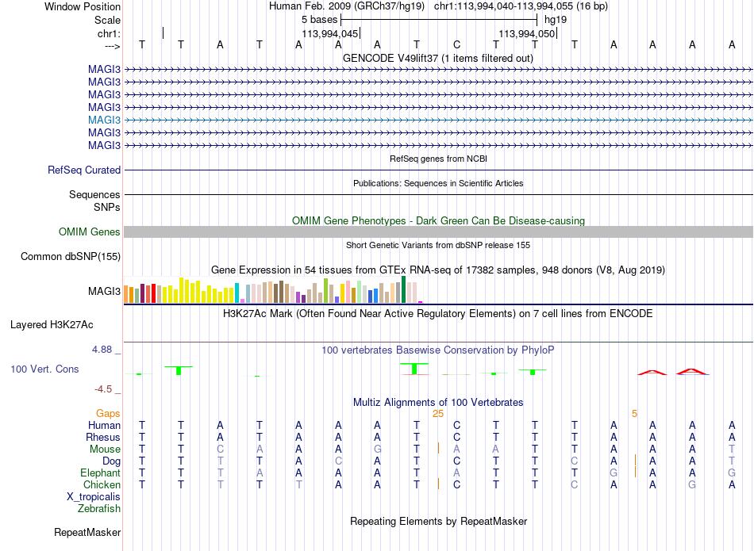Click the GENCODE V49lift37 track title
Viewport: 754px width, 551px height.
tap(438, 58)
